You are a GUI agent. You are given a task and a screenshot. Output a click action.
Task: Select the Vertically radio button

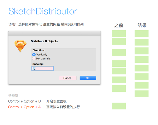pos(34,55)
